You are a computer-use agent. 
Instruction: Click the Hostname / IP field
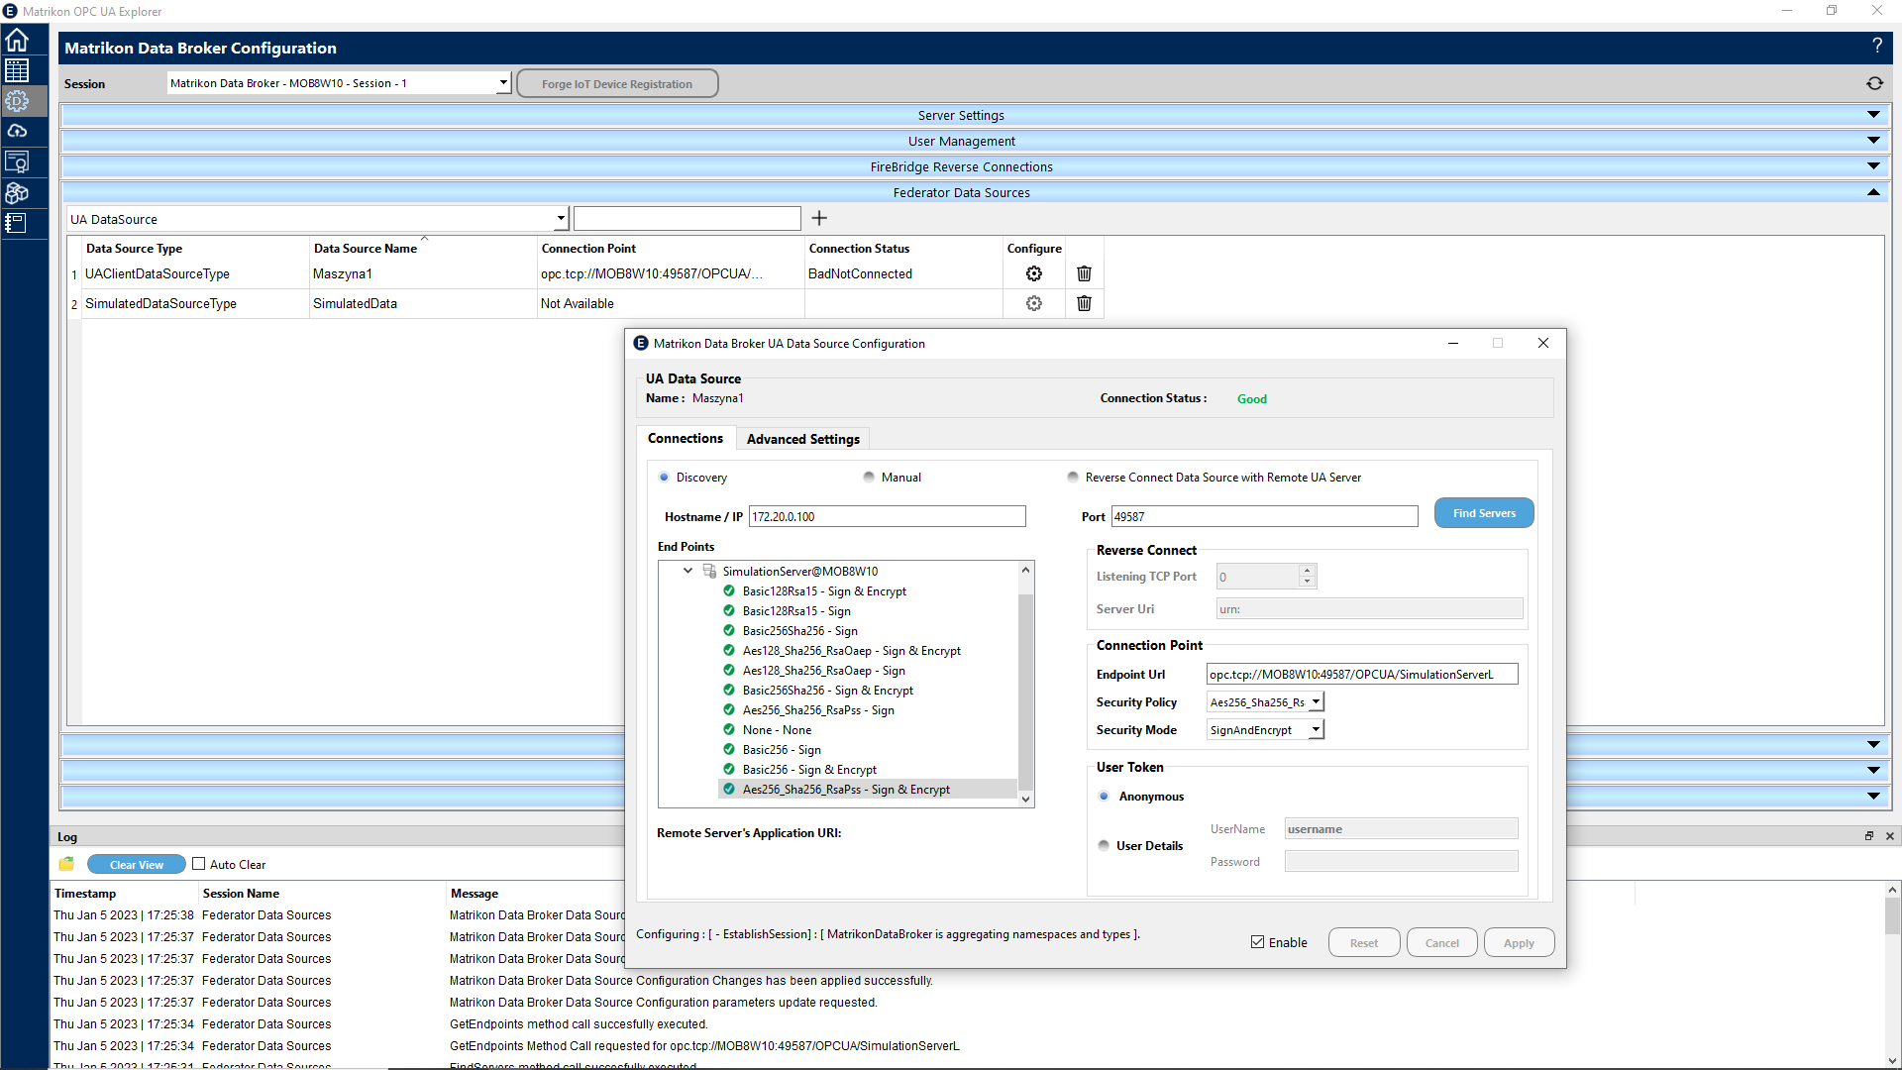(x=888, y=516)
